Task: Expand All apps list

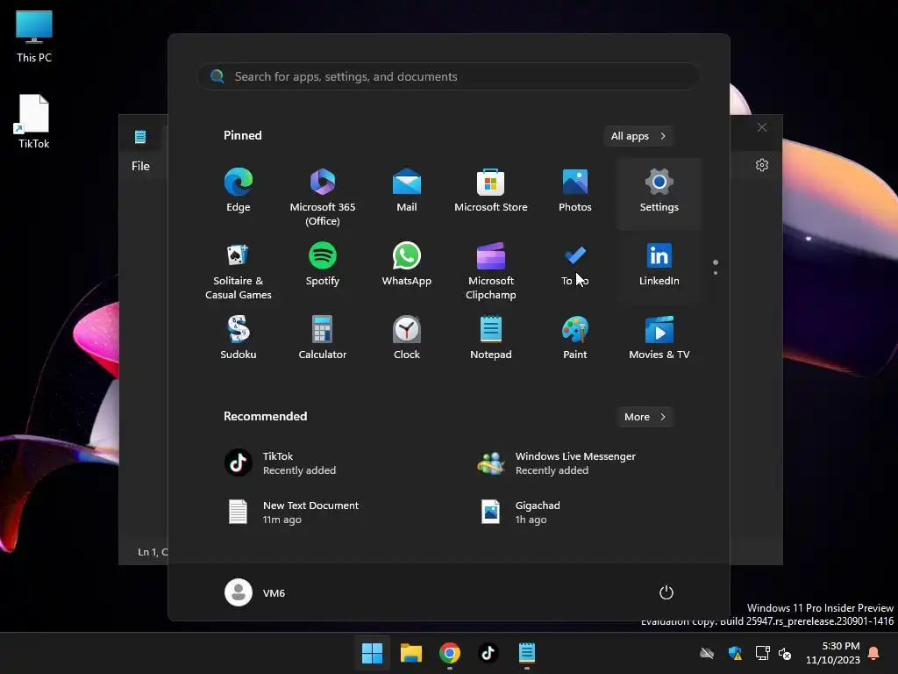Action: point(638,136)
